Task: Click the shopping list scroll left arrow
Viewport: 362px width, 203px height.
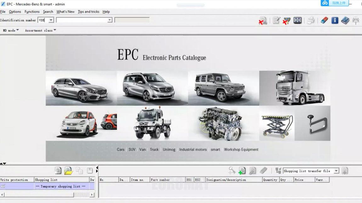Action: point(2,195)
